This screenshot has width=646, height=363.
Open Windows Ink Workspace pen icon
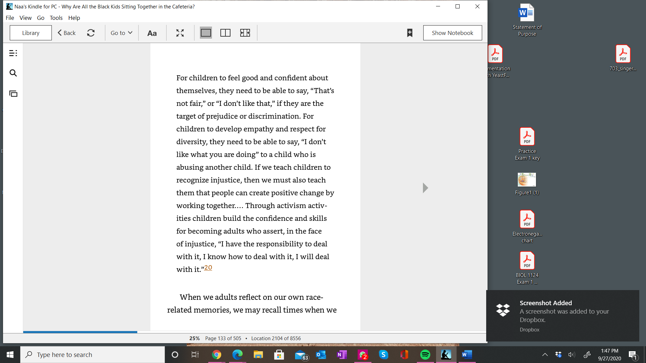(587, 355)
